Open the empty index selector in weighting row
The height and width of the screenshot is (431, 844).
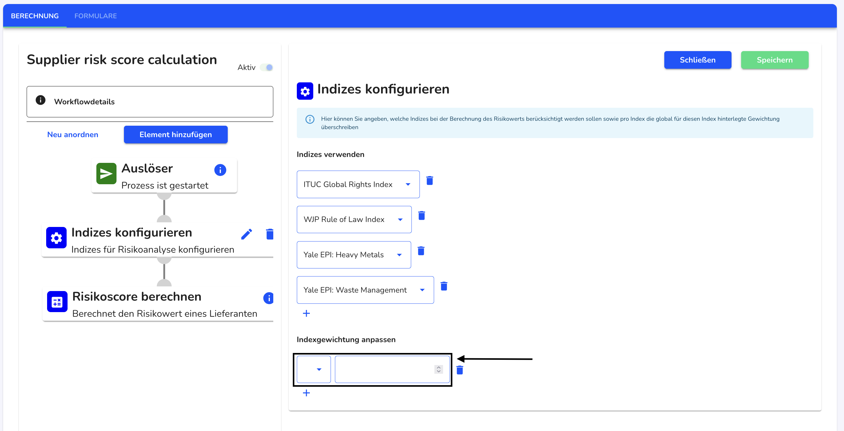[314, 369]
